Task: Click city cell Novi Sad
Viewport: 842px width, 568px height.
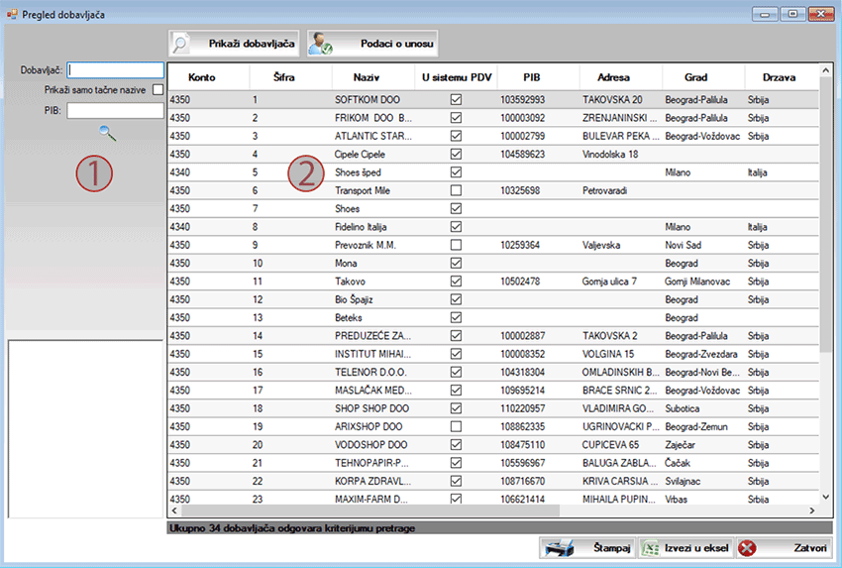Action: click(x=703, y=245)
